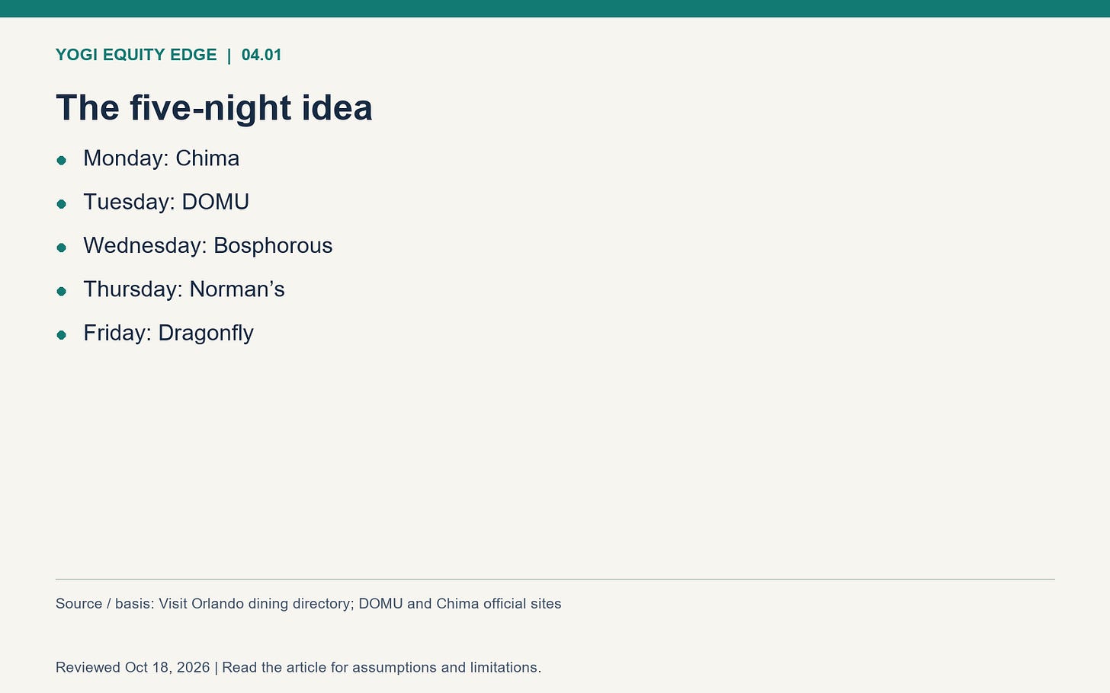Image resolution: width=1110 pixels, height=693 pixels.
Task: Click the Wednesday: Bosphorous list entry
Action: [208, 245]
